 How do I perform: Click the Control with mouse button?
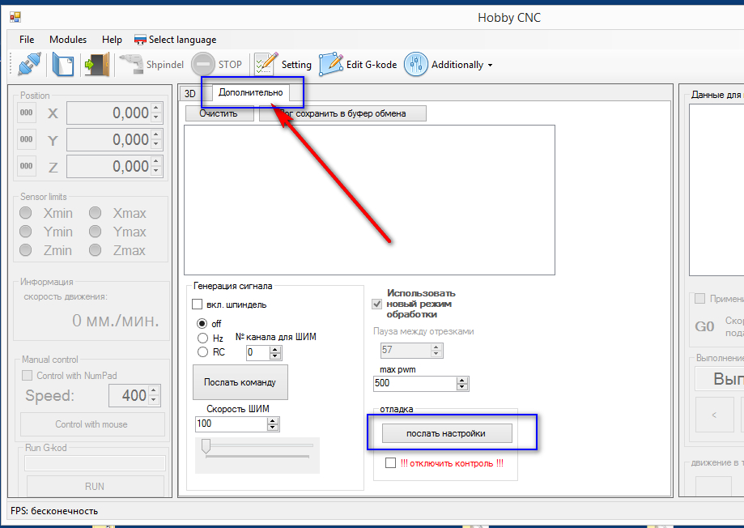(92, 424)
